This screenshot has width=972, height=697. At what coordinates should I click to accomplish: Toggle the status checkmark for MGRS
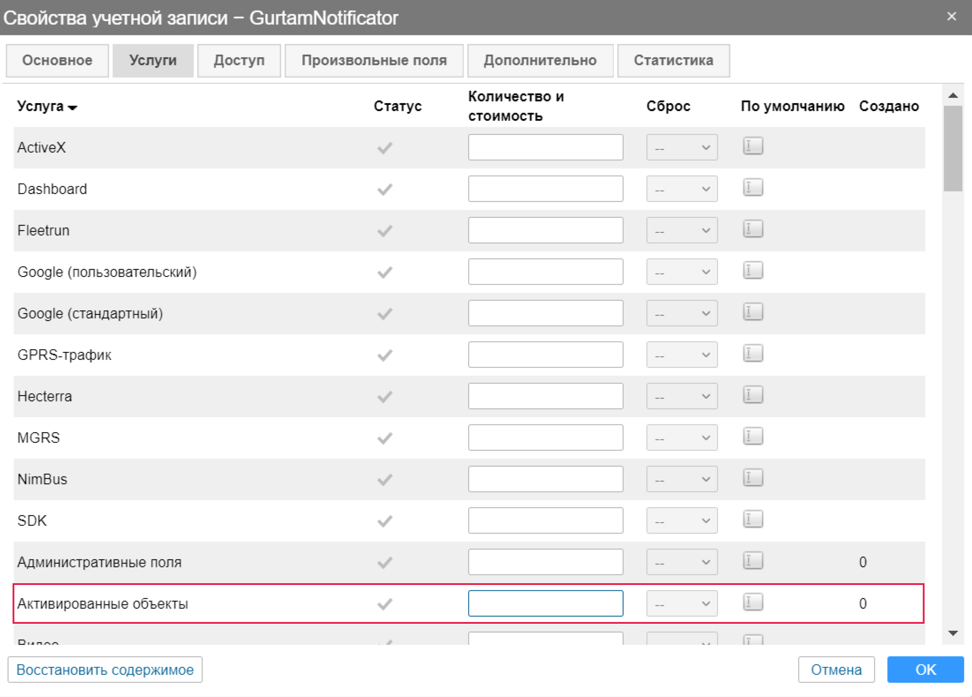(385, 438)
